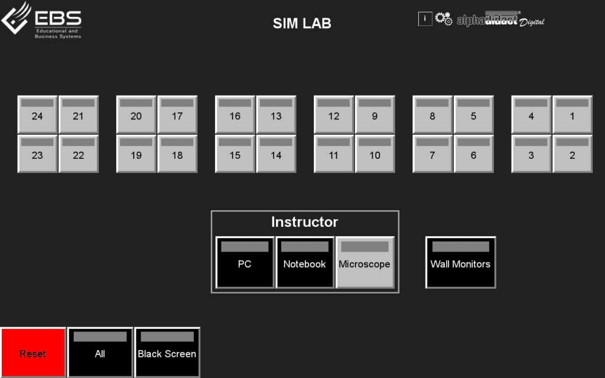Select station 10 in the fourth group
Viewport: 605px width, 378px height.
tap(375, 154)
